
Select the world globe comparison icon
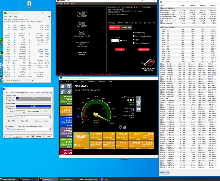click(x=138, y=104)
